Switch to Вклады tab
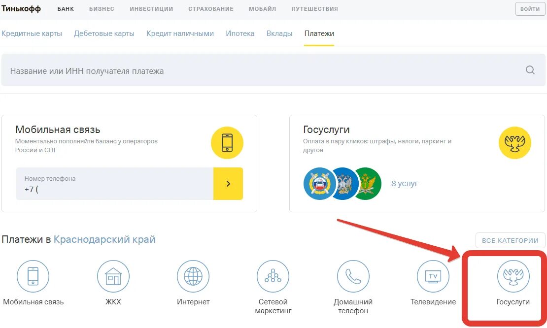This screenshot has width=547, height=328. pyautogui.click(x=279, y=33)
